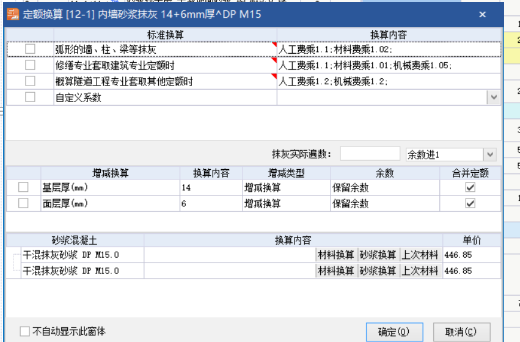The width and height of the screenshot is (520, 342).
Task: Click the 自定义系数 label
Action: pyautogui.click(x=78, y=98)
